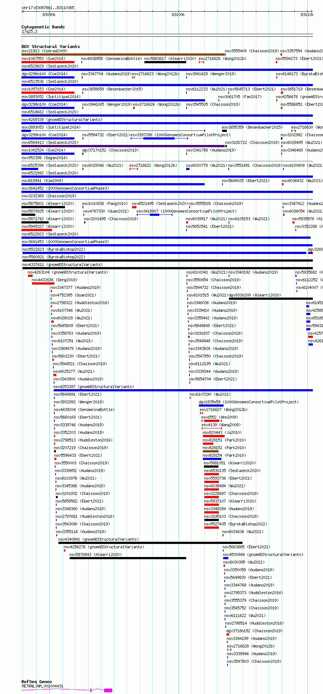Click nsv4432636 (Deng2019) label

pos(54,280)
